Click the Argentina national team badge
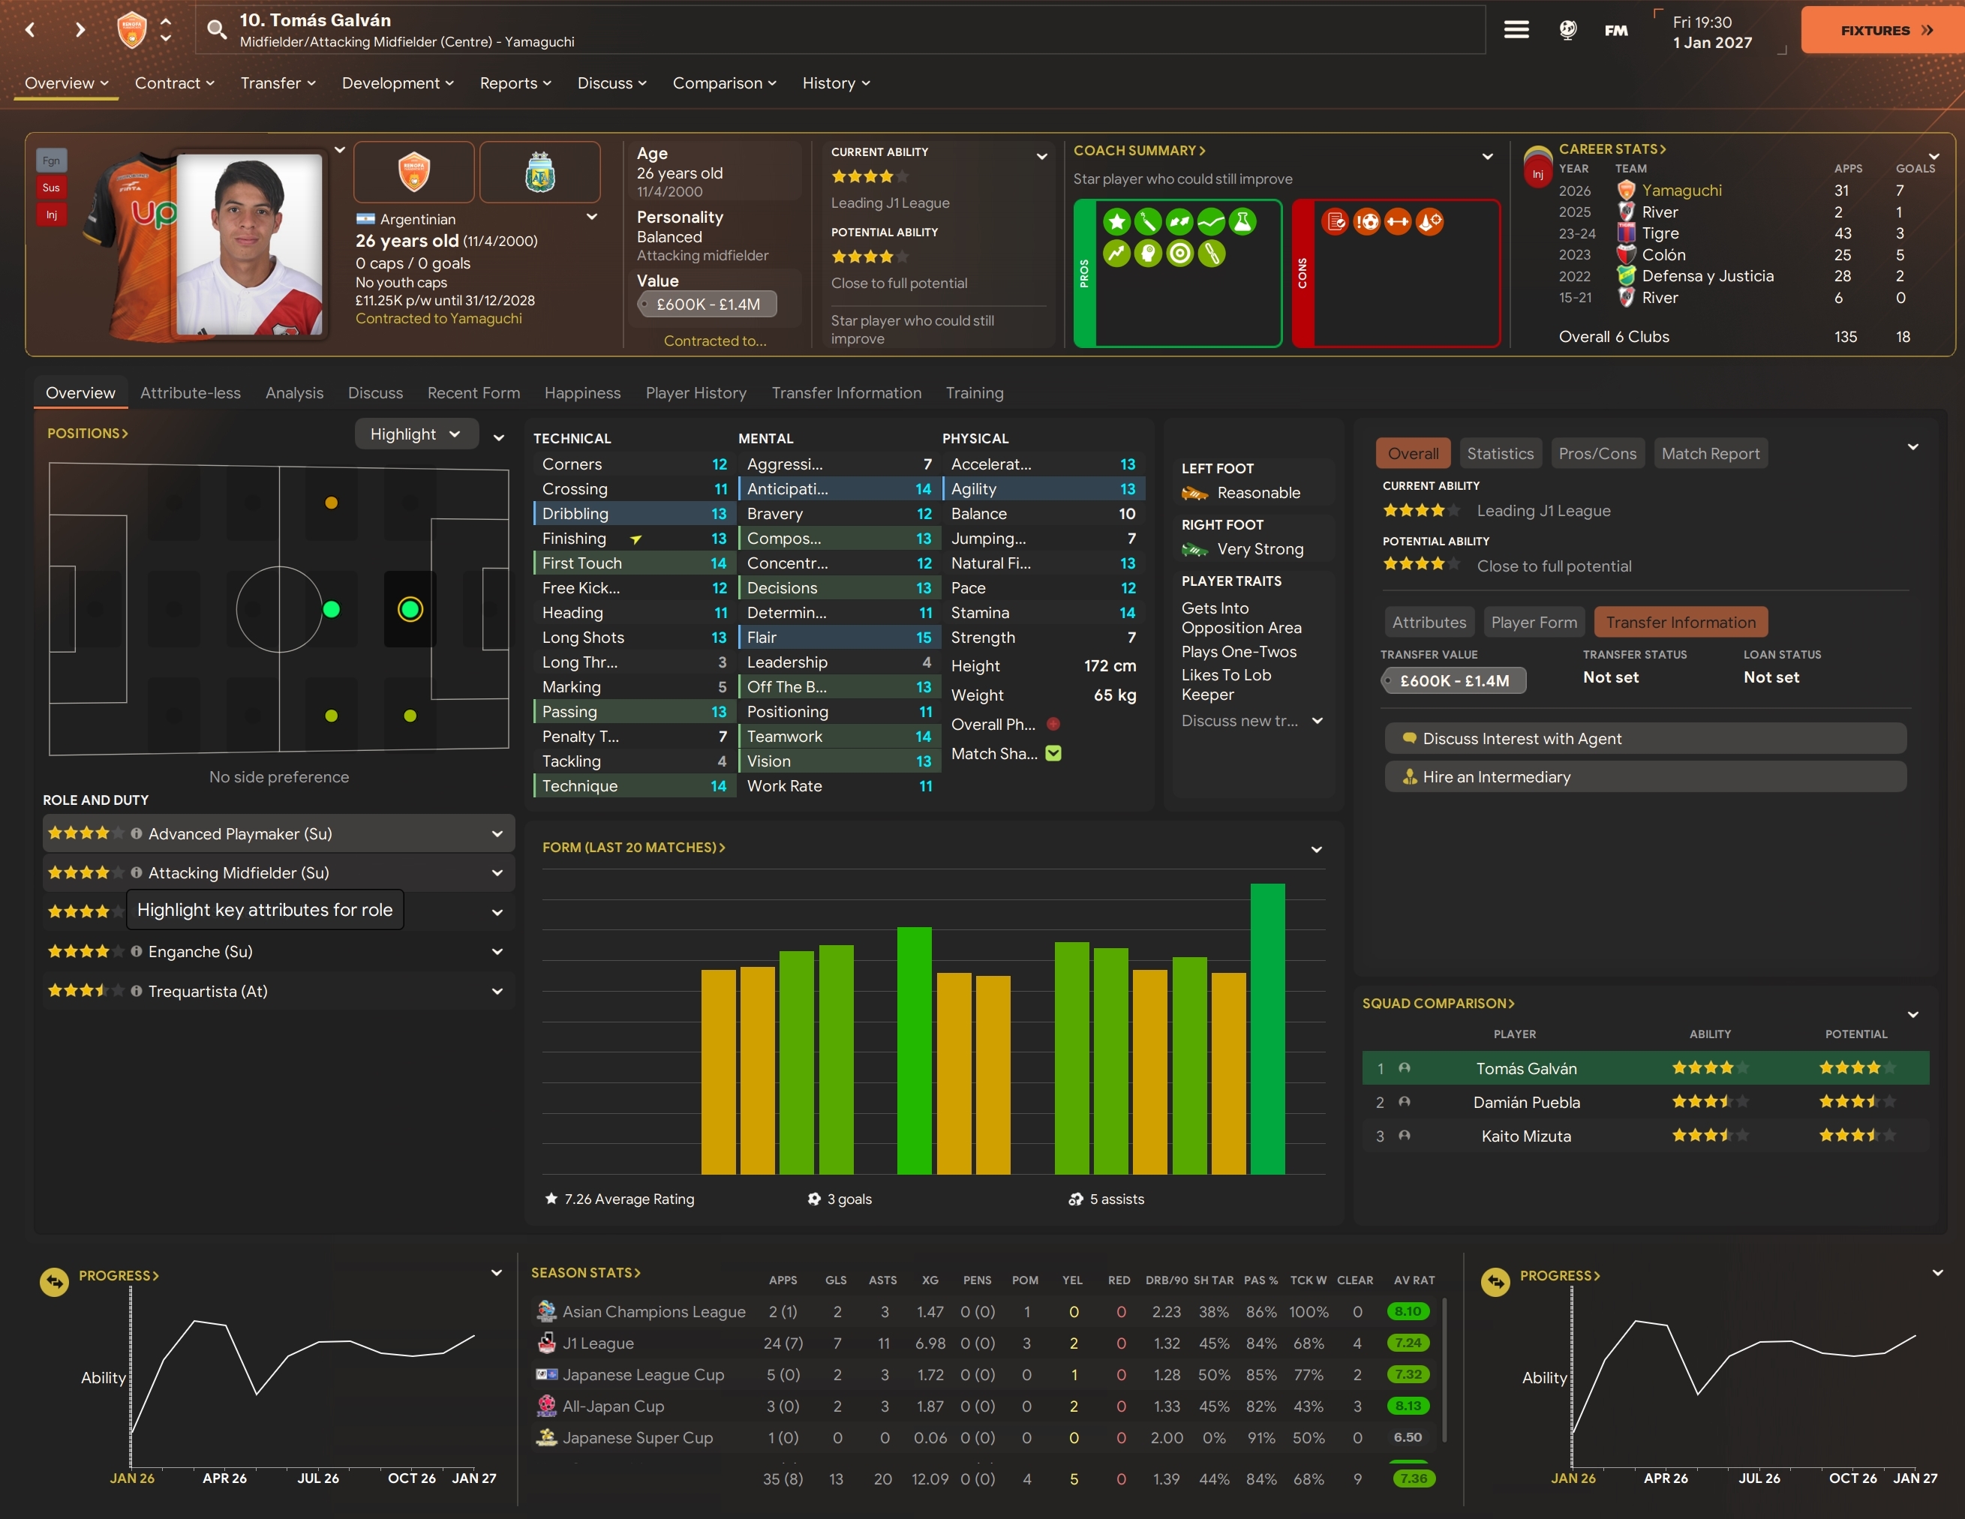Image resolution: width=1965 pixels, height=1519 pixels. pos(540,172)
